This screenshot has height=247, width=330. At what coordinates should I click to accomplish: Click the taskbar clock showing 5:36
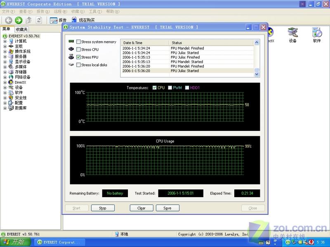coord(321,242)
